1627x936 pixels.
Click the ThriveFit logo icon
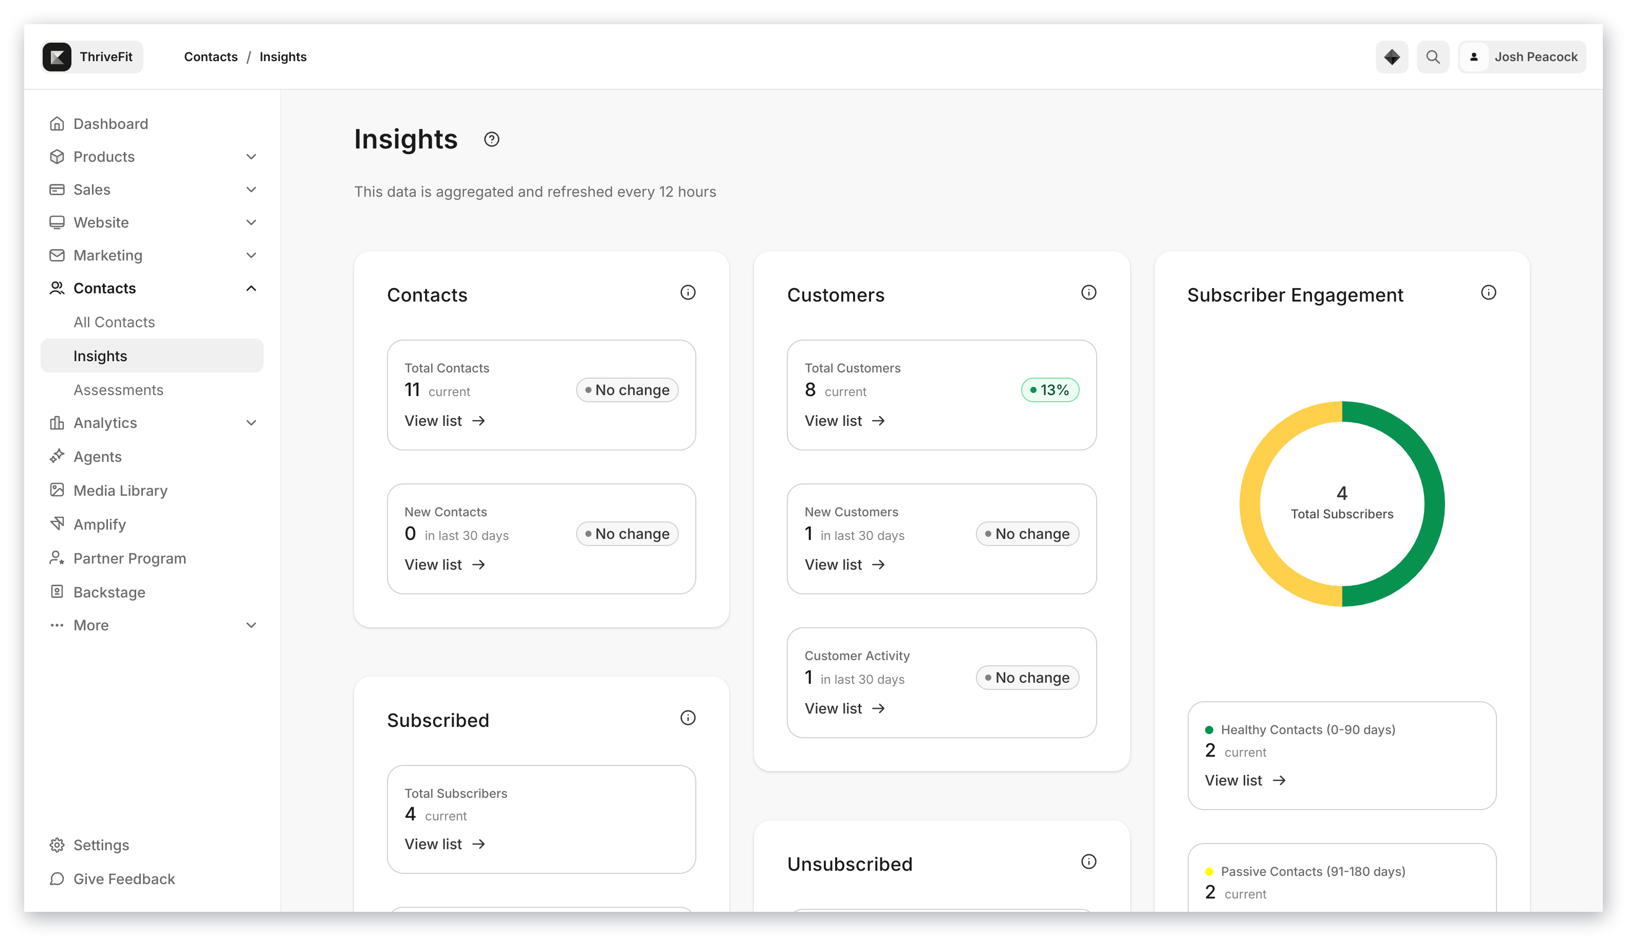point(57,57)
